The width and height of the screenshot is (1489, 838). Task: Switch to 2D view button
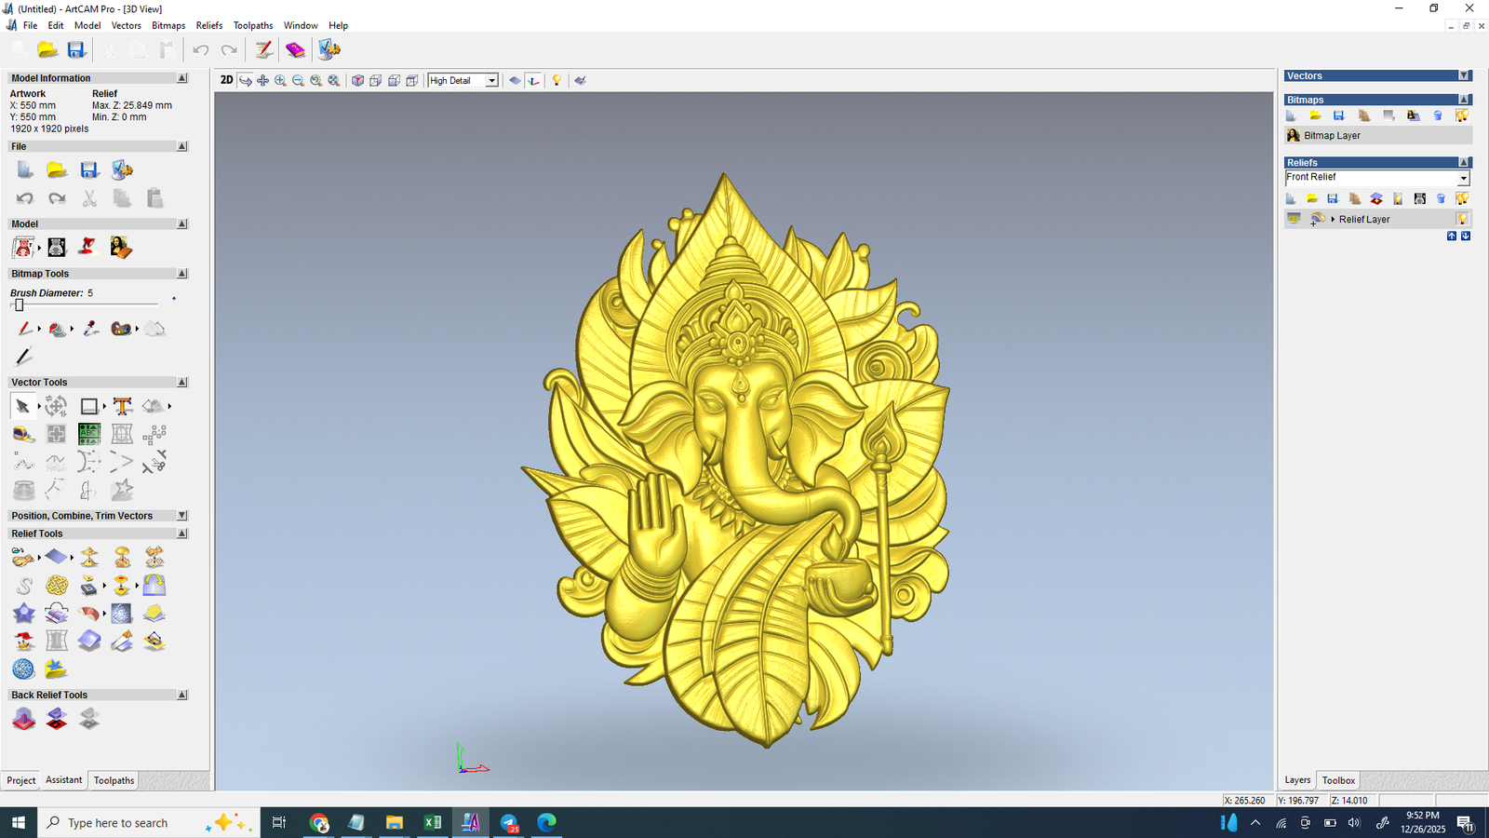click(226, 80)
